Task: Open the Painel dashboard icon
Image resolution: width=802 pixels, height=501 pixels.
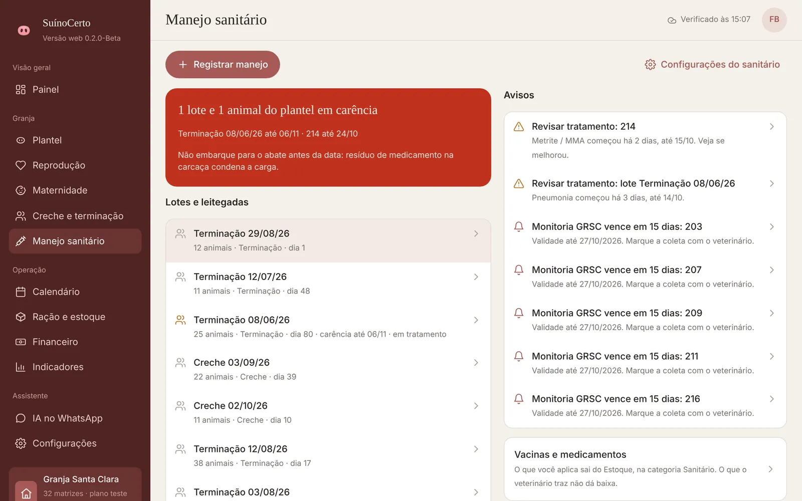Action: pos(21,90)
